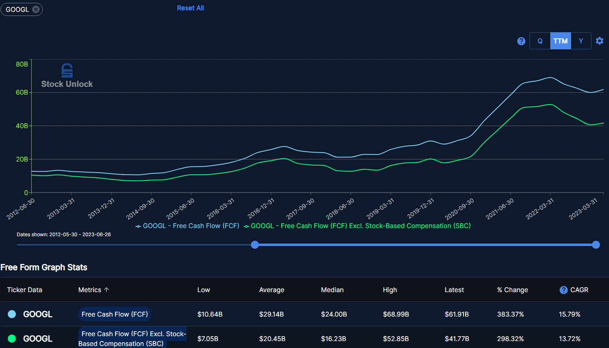The height and width of the screenshot is (348, 609).
Task: Click the $29.14B average value
Action: pyautogui.click(x=272, y=314)
